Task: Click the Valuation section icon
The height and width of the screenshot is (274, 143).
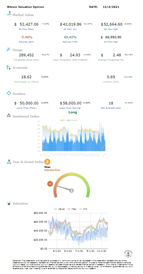Action: coord(9,203)
